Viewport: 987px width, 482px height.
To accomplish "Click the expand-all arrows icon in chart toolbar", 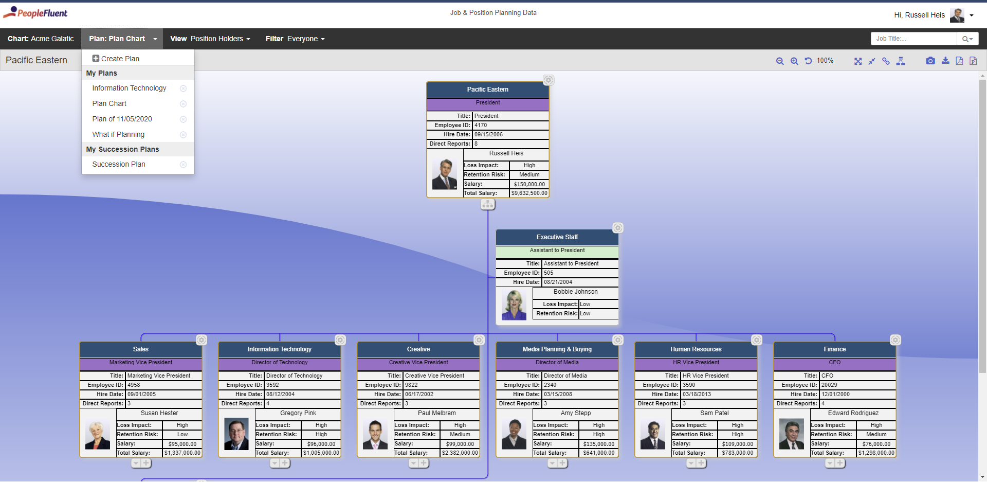I will point(858,61).
